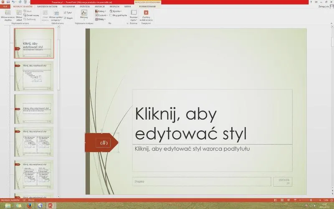
Task: Click Reading view icon in status bar
Action: point(288,200)
